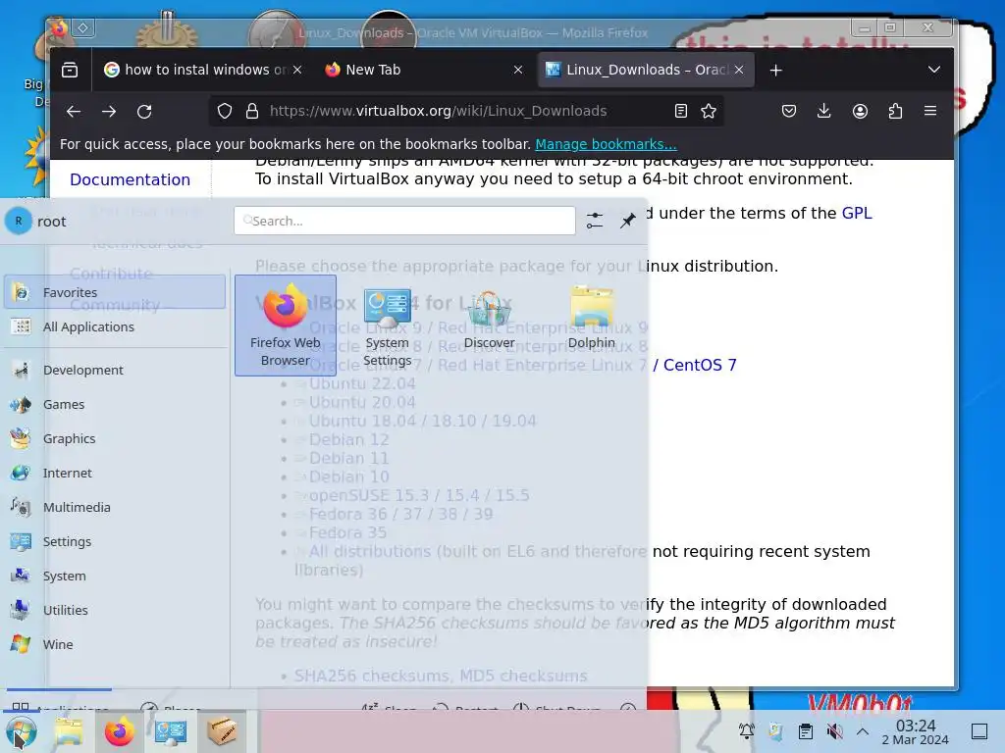Screen dimensions: 1005x753
Task: Open the Development category
Action: coord(115,370)
